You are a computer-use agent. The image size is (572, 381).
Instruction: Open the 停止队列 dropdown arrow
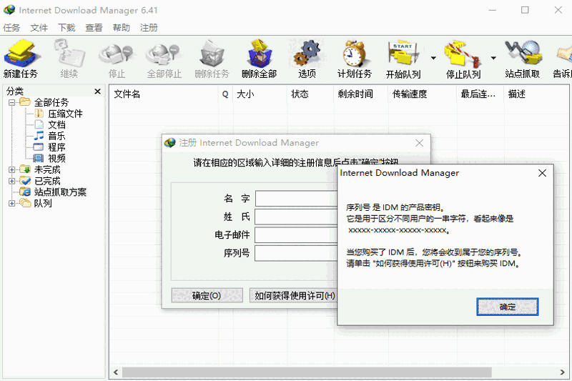pyautogui.click(x=493, y=58)
